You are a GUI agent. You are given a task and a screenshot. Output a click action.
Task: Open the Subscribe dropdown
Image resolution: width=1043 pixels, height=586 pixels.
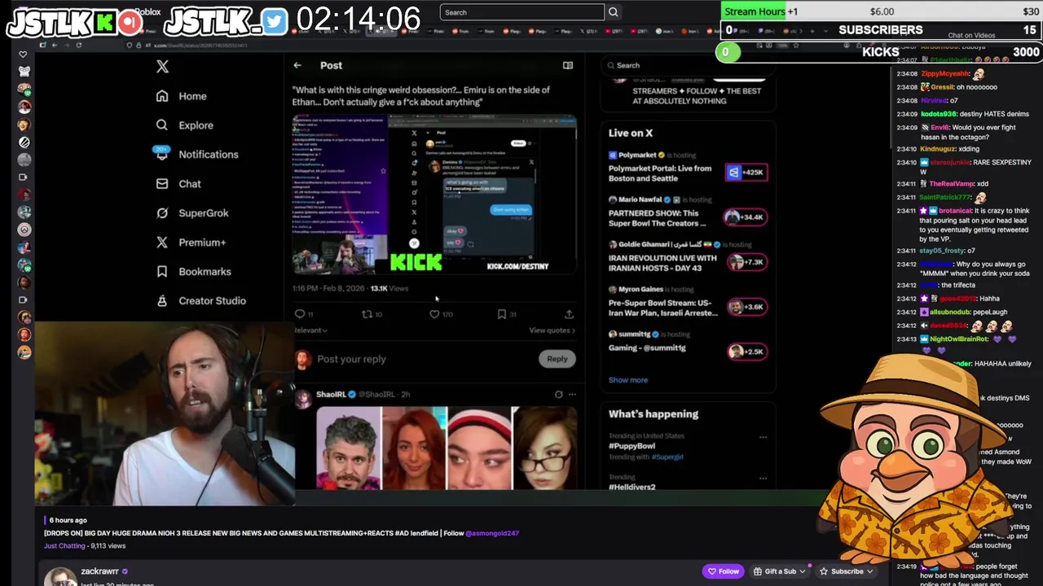846,571
